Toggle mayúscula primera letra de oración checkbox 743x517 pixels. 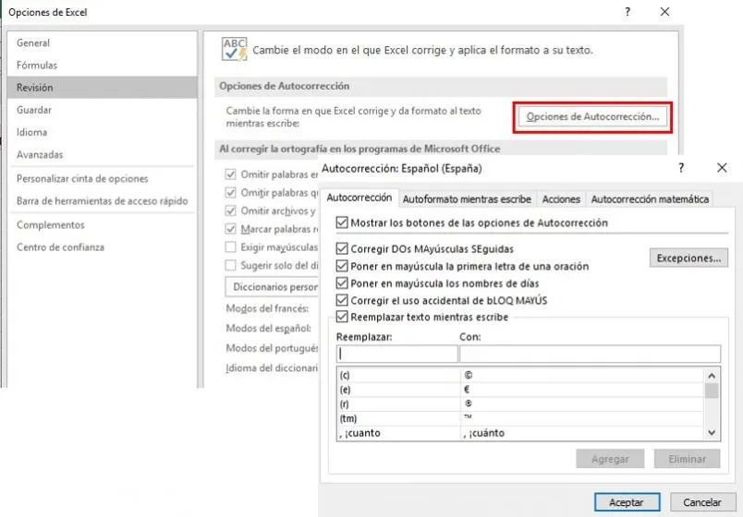point(342,266)
